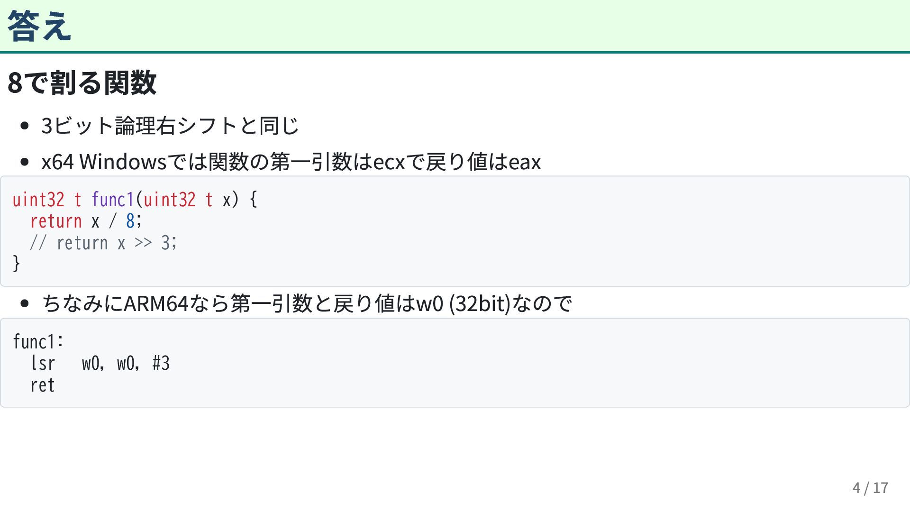This screenshot has width=910, height=512.
Task: Click the return keyword in code
Action: point(56,221)
